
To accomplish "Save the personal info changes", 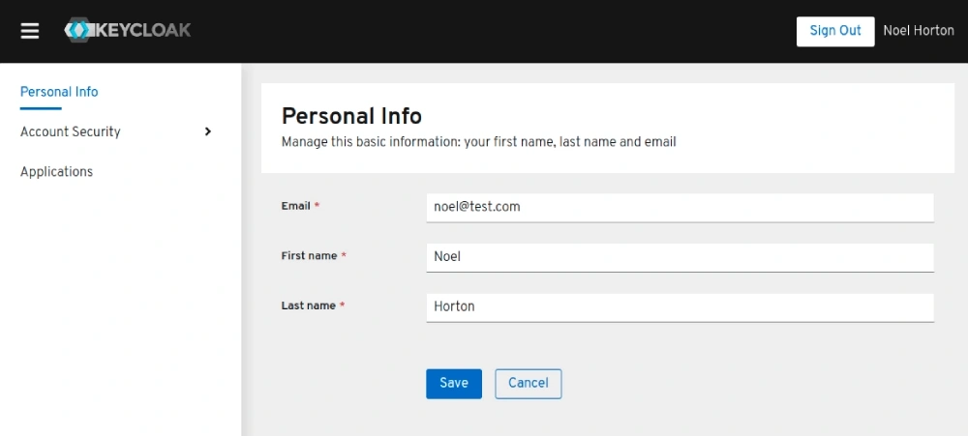I will click(x=454, y=384).
